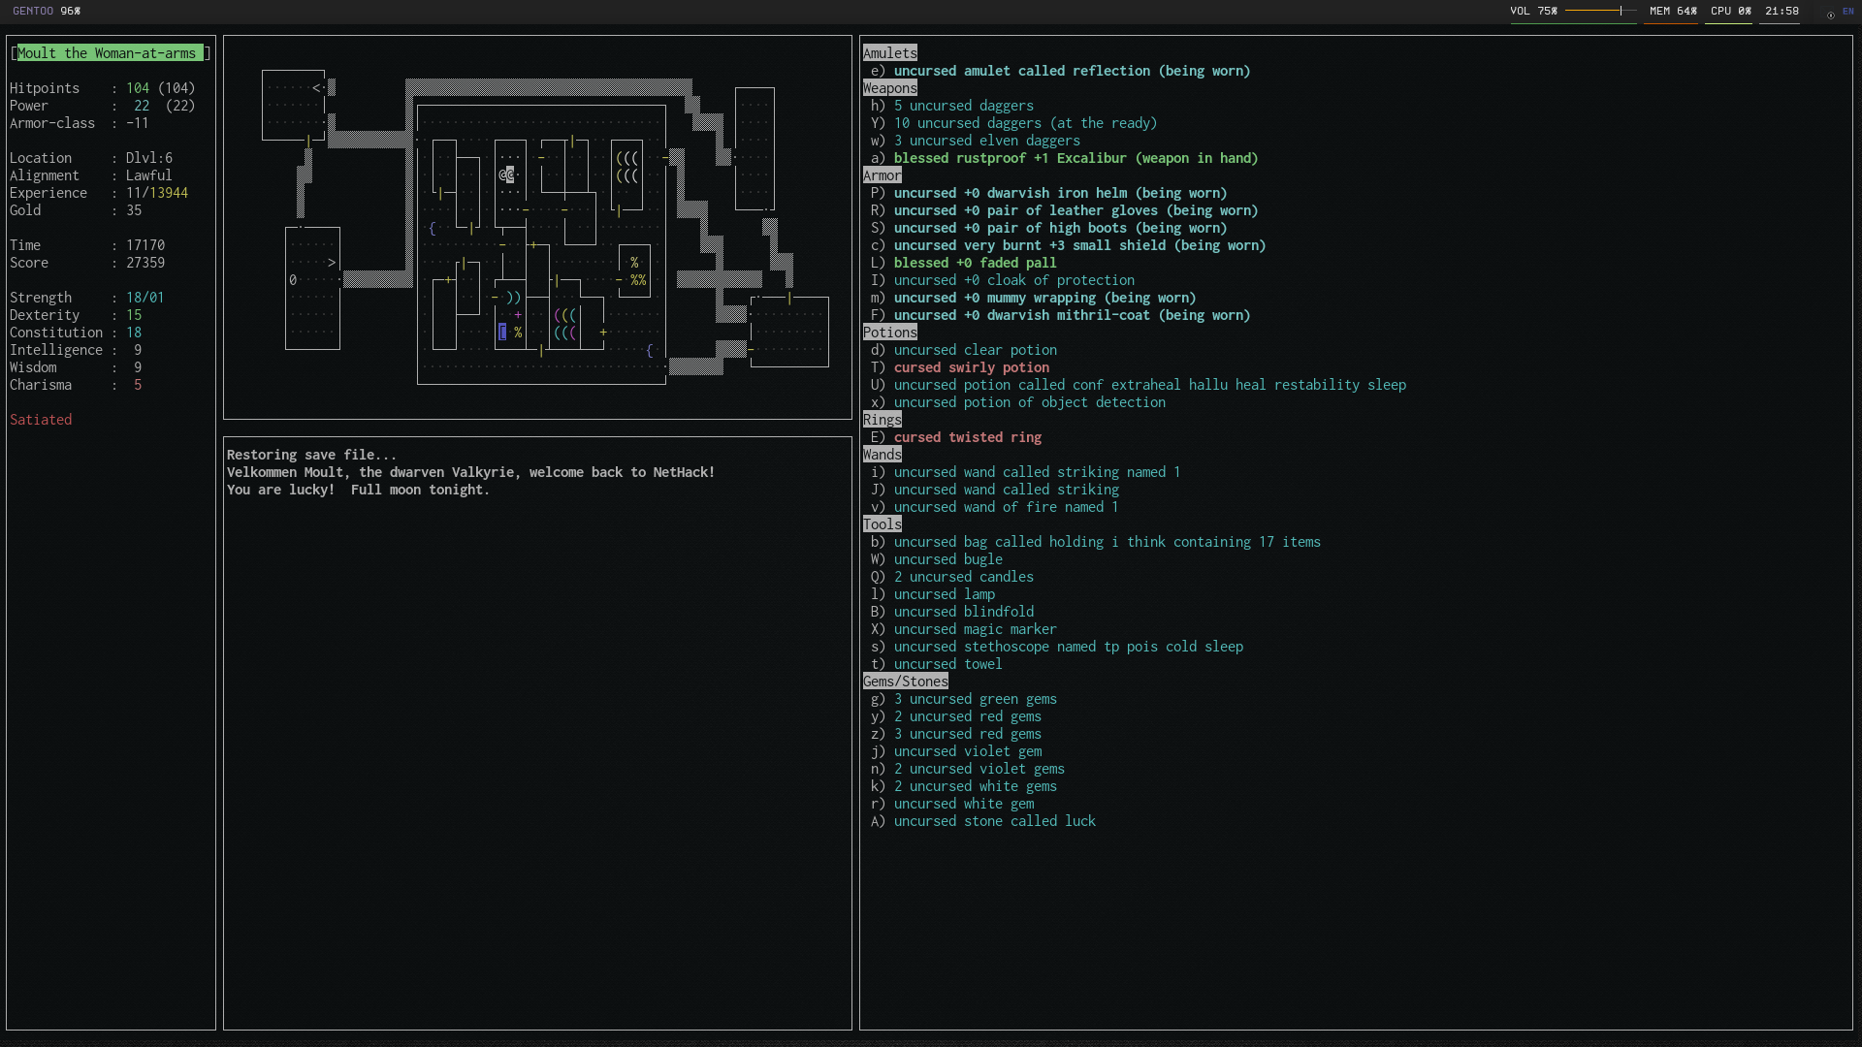The image size is (1862, 1047).
Task: Click the Amulets inventory category header
Action: 888,52
